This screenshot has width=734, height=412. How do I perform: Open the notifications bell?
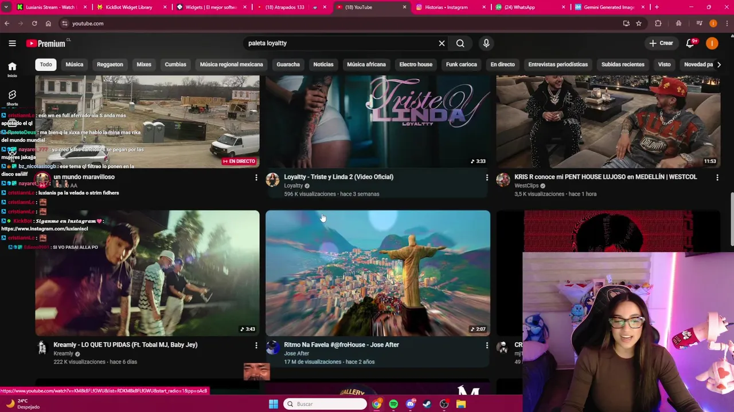[690, 43]
